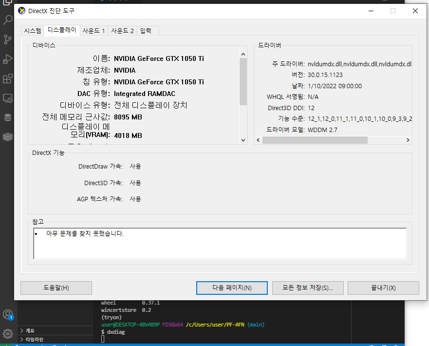Click 모든 정보 저장(S)... button
This screenshot has height=346, width=429.
308,288
